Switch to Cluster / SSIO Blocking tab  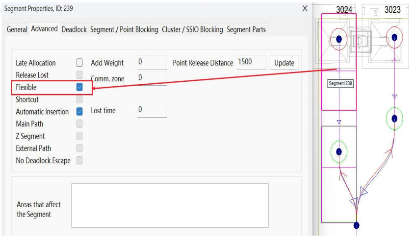click(x=192, y=29)
